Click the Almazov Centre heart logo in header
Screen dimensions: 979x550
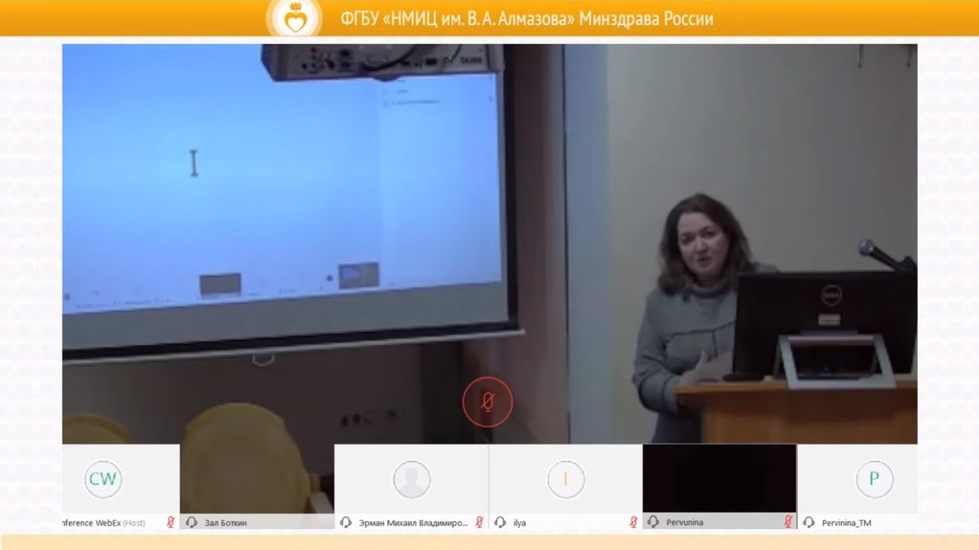pos(295,18)
